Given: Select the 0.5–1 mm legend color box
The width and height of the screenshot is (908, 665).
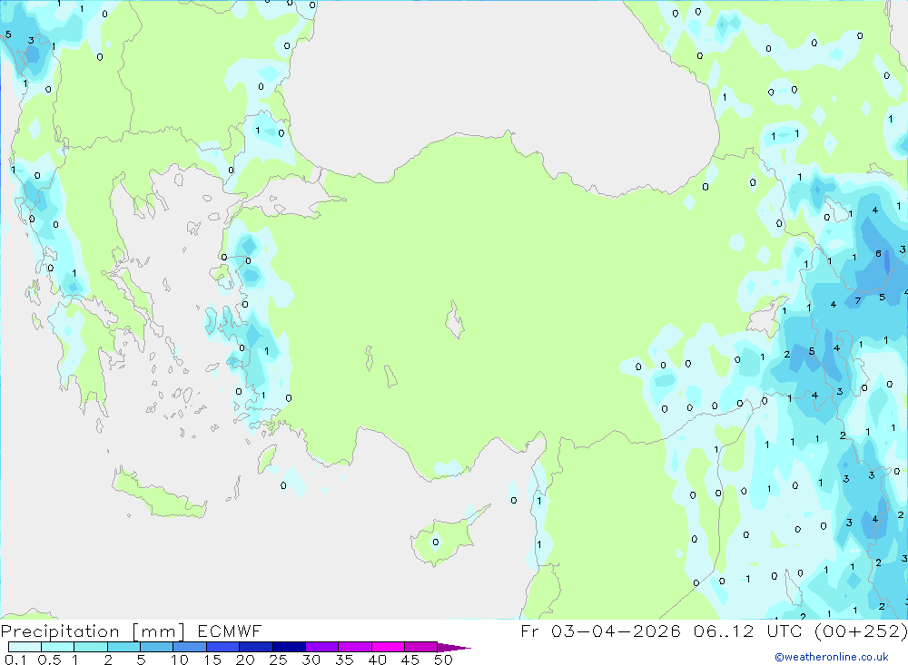Looking at the screenshot, I should [x=57, y=647].
